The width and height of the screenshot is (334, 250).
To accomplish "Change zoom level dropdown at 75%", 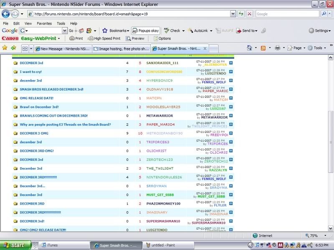I will point(325,235).
